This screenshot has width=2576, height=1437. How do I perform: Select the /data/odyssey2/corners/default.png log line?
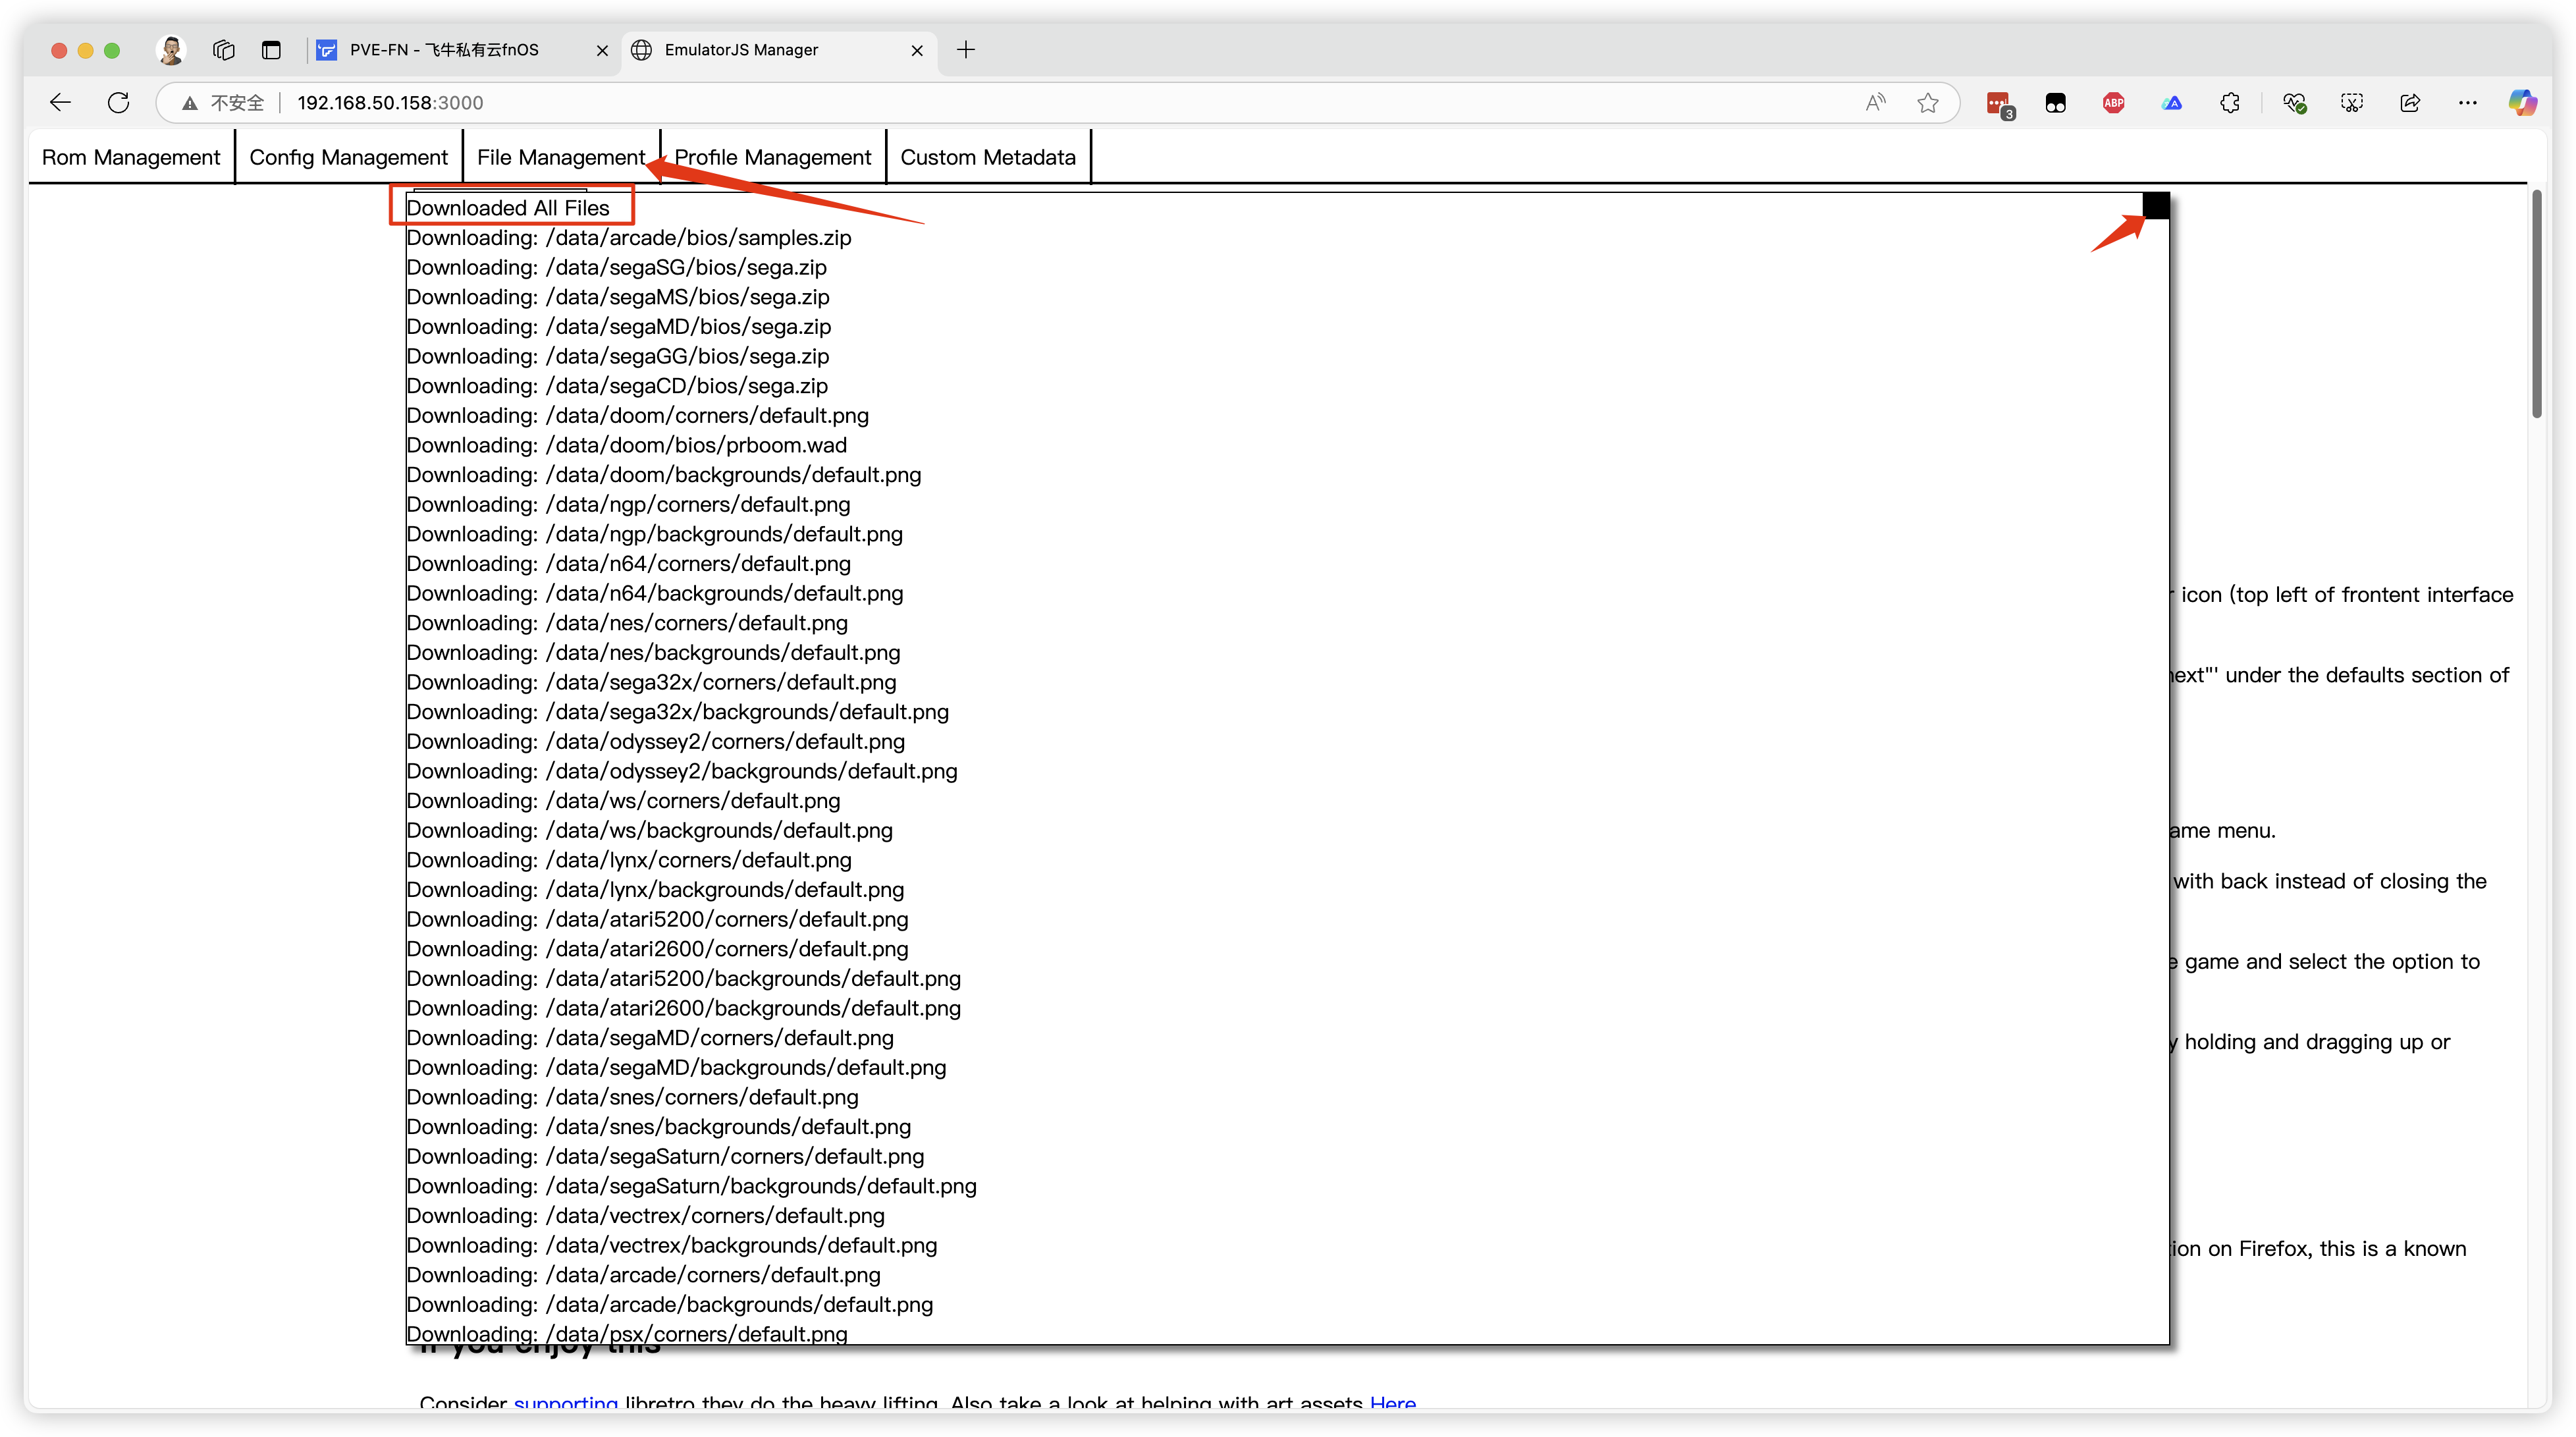click(x=656, y=742)
